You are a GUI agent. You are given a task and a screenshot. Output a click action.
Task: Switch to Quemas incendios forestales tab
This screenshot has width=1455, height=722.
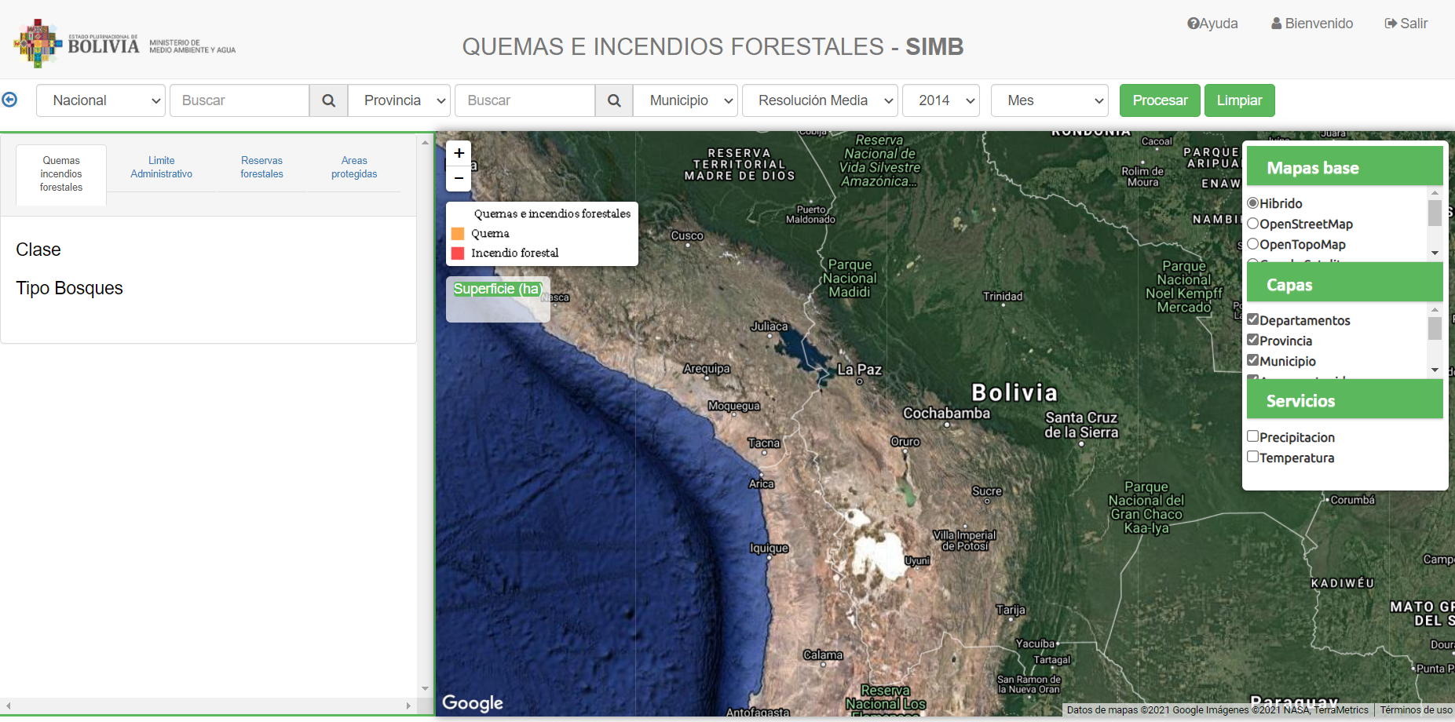coord(61,174)
